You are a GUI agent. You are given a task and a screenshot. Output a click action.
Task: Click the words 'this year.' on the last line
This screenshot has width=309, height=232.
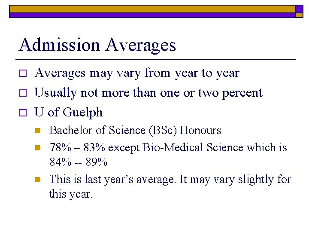click(71, 194)
